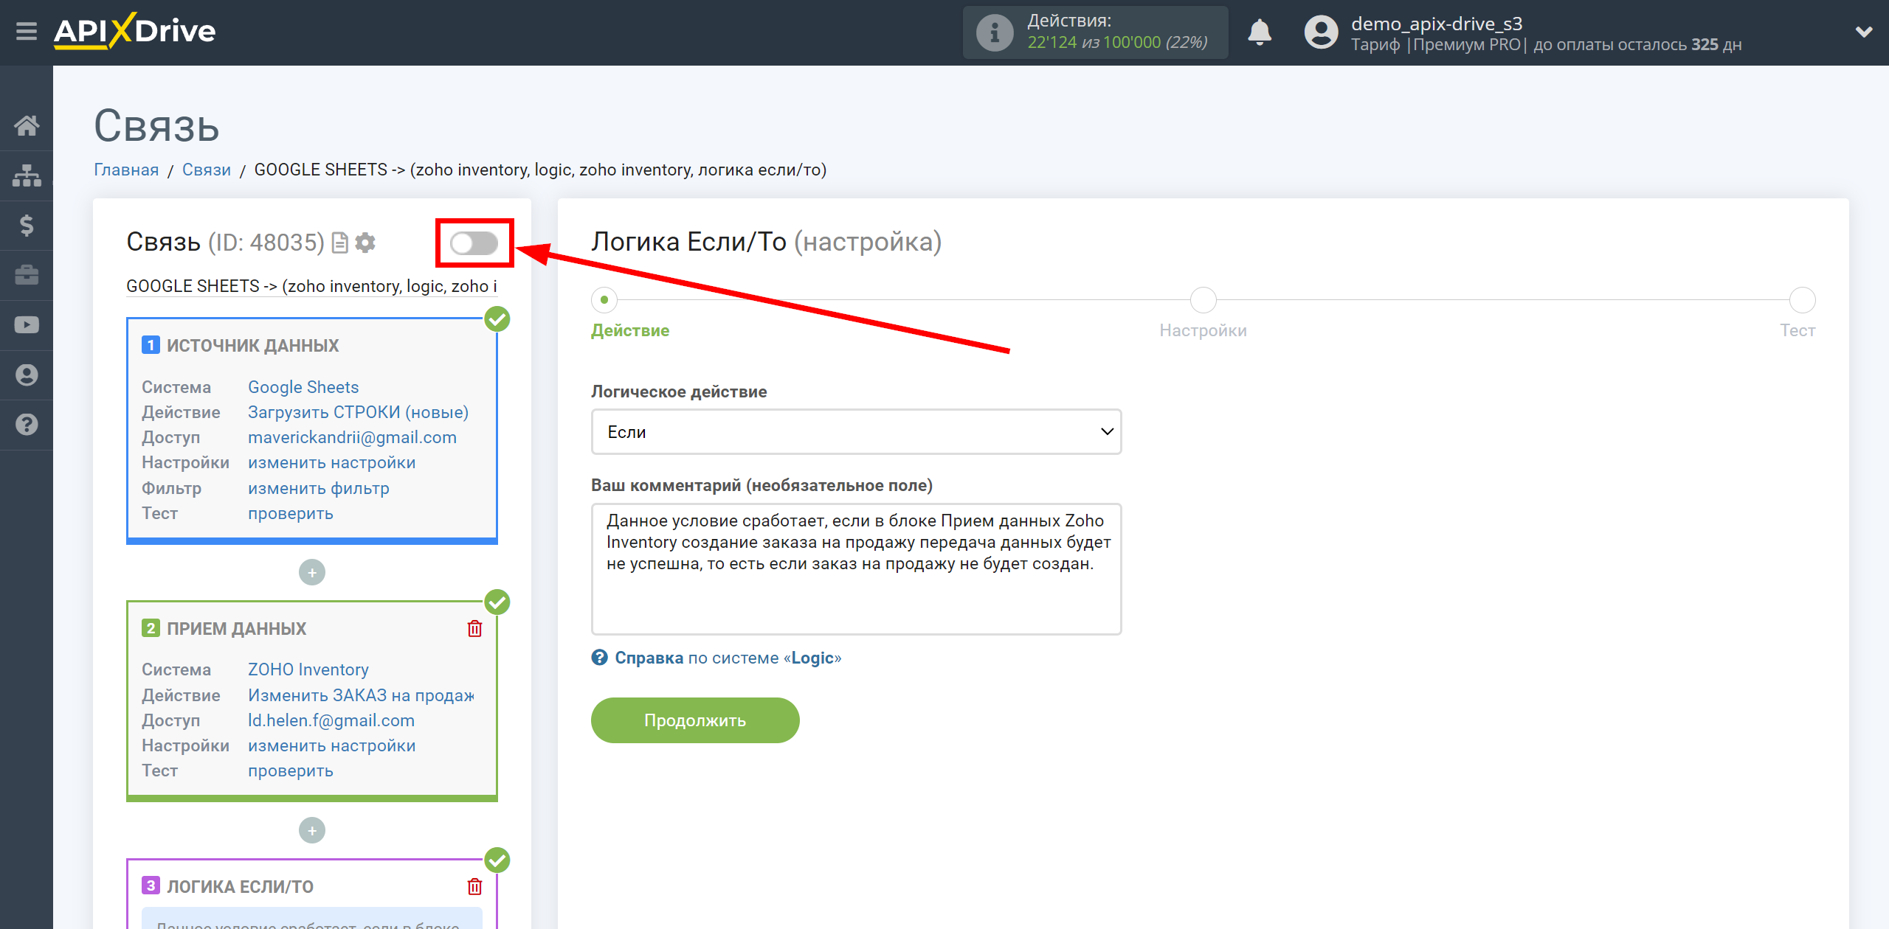Open the Связи breadcrumb link

pyautogui.click(x=207, y=170)
